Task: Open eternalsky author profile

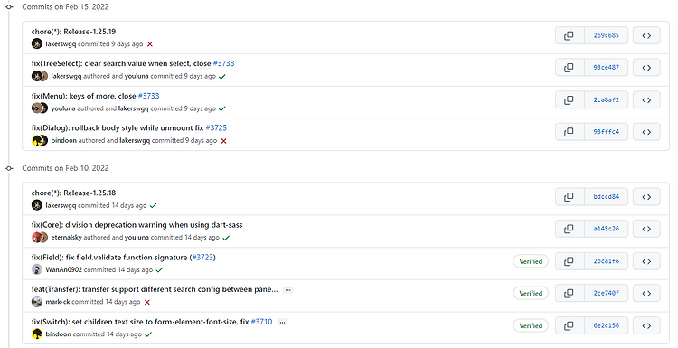Action: tap(66, 238)
